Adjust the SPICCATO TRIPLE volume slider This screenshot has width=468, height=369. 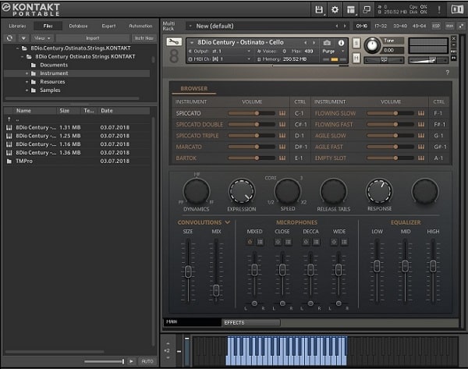pyautogui.click(x=251, y=136)
